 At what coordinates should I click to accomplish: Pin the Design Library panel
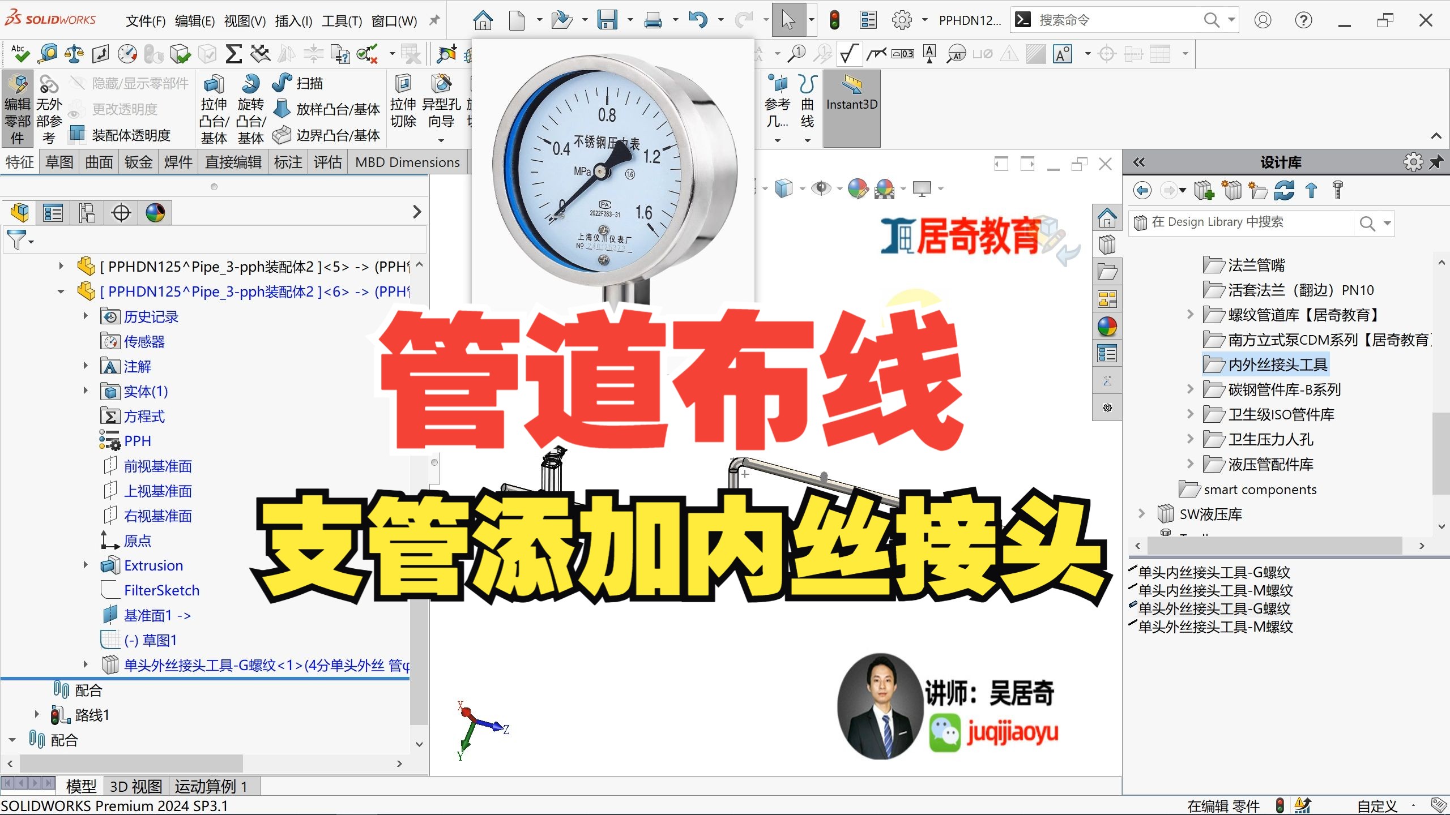pos(1436,162)
